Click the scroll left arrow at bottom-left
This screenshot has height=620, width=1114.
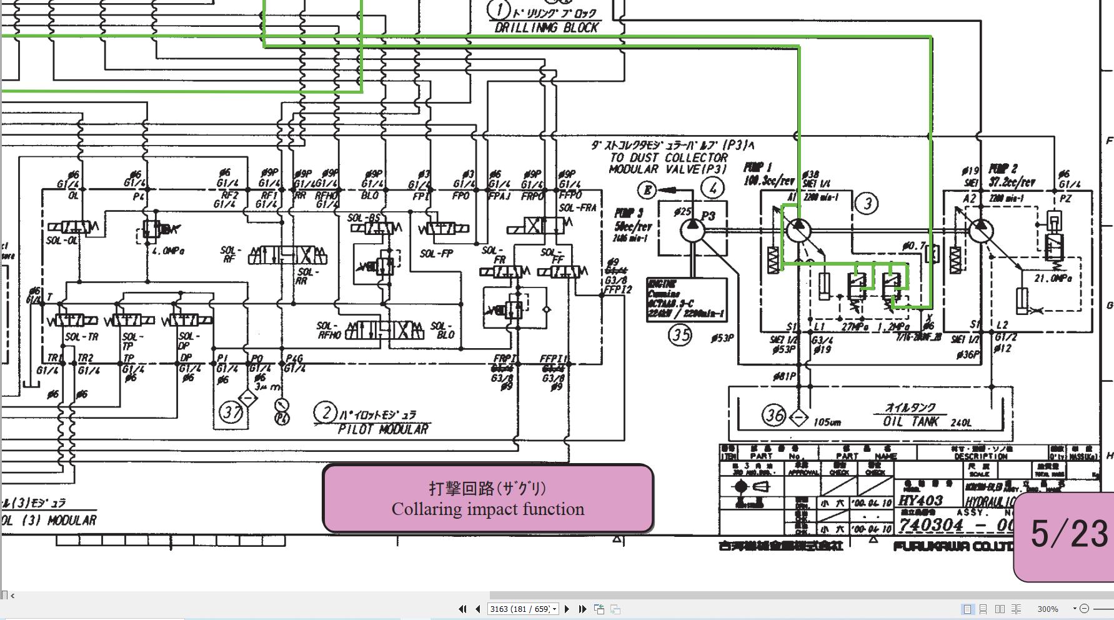point(12,595)
